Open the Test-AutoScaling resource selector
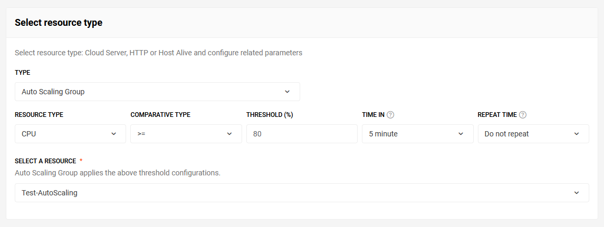 pos(302,193)
